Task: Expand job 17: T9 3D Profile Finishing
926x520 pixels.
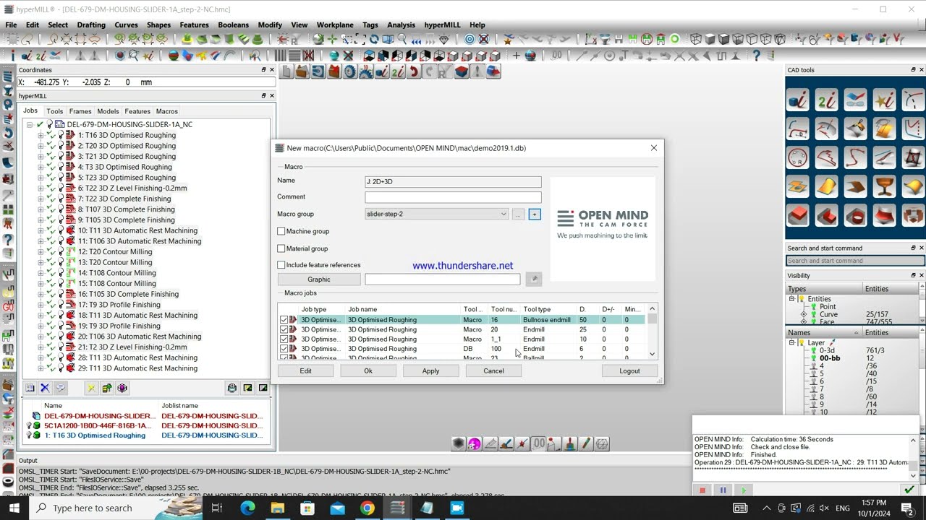Action: (x=41, y=305)
